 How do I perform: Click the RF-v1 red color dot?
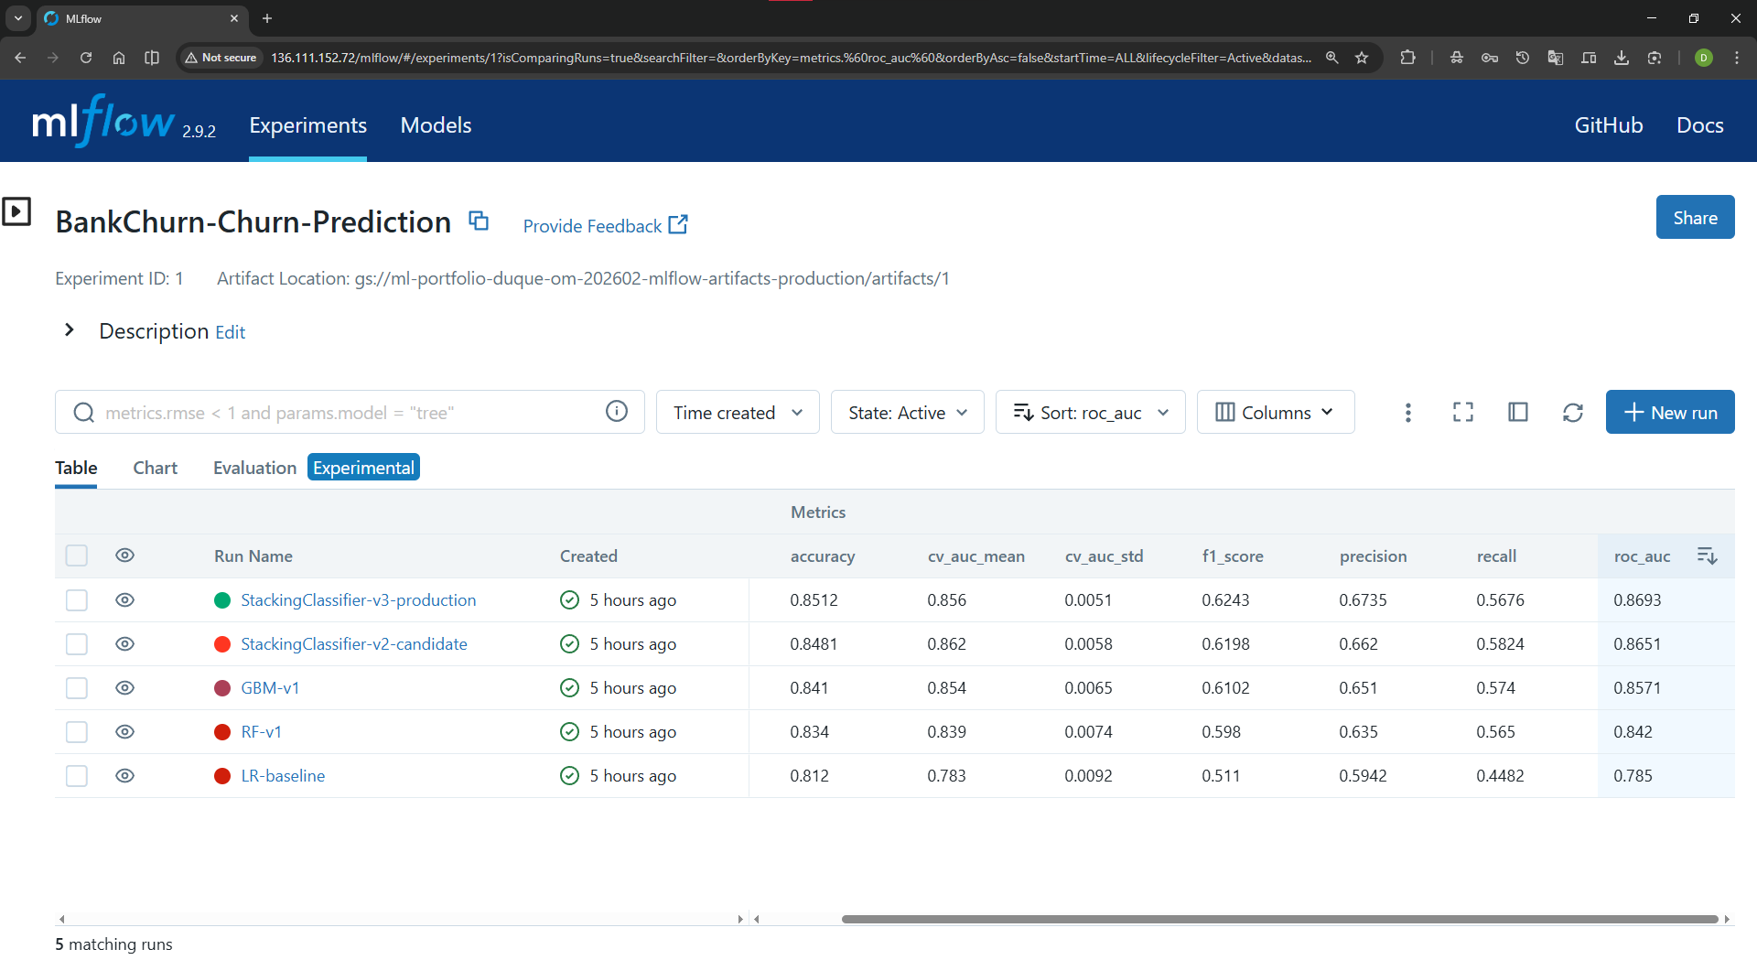221,732
